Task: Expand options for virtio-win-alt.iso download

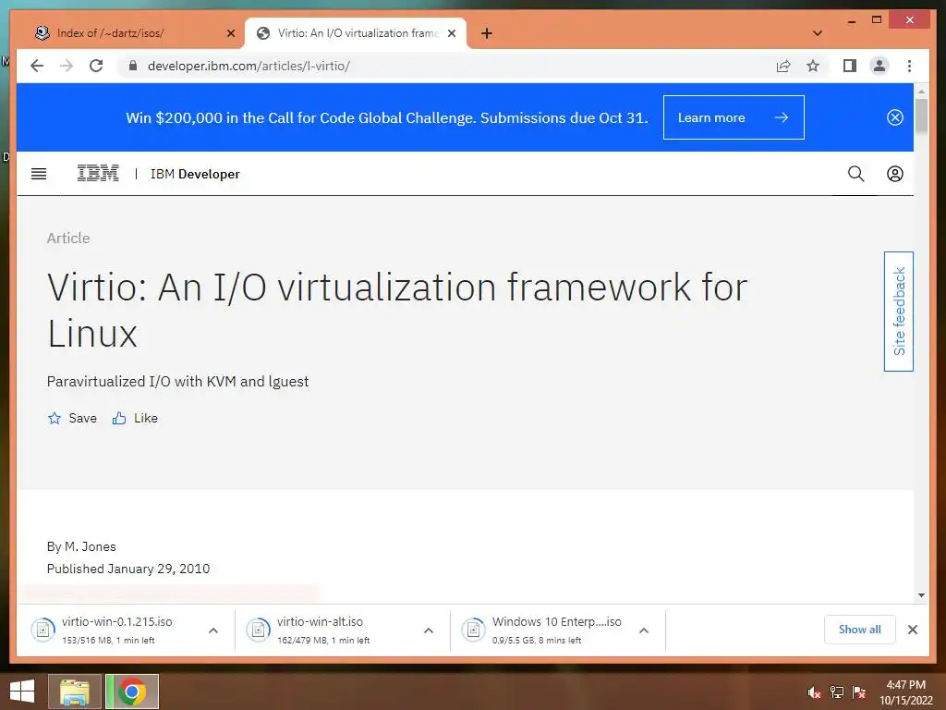Action: click(x=429, y=630)
